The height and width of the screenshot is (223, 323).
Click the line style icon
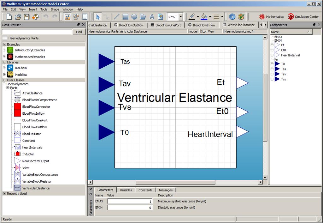pyautogui.click(x=216, y=17)
